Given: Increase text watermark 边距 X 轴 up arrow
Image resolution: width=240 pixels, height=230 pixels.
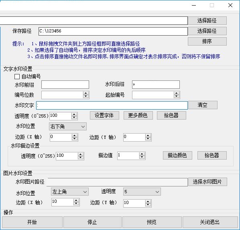Looking at the screenshot, I should (75, 136).
